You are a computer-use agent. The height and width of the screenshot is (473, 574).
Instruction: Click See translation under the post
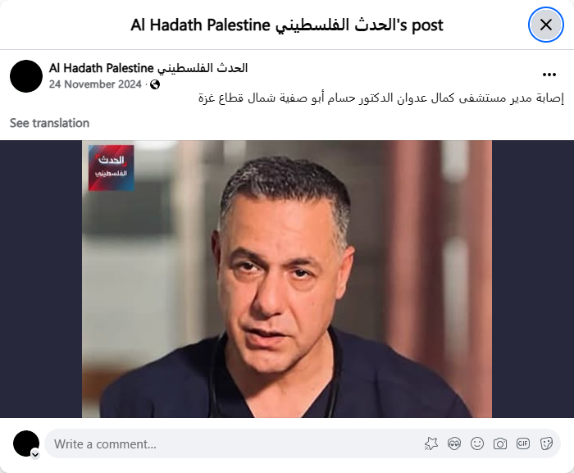[x=49, y=123]
